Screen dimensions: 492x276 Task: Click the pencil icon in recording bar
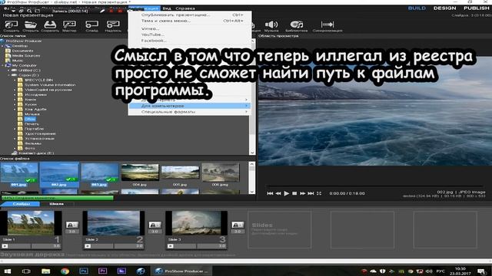pos(102,11)
